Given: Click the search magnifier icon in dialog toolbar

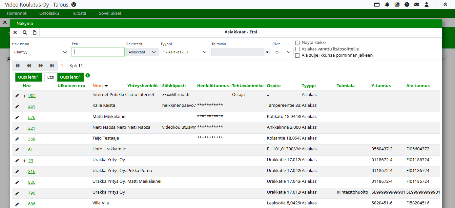Looking at the screenshot, I should [x=25, y=32].
